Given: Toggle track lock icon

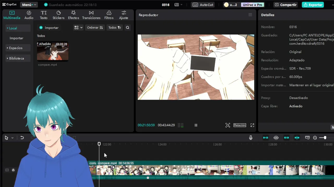Looking at the screenshot, I should 13,170.
